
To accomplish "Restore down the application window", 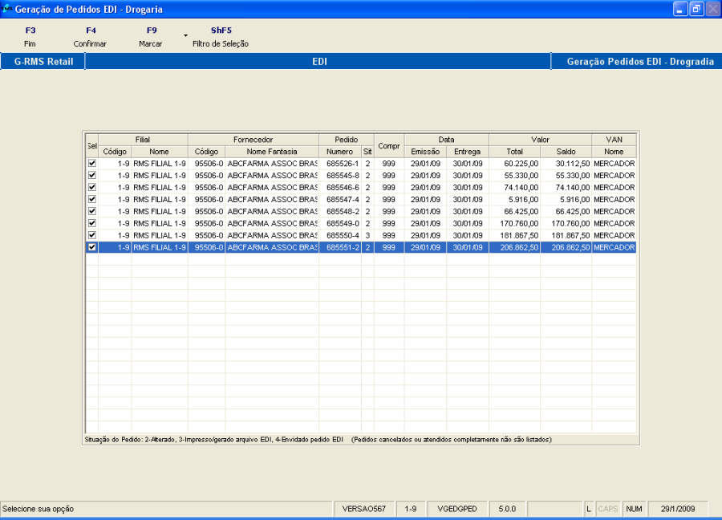I will pos(696,9).
